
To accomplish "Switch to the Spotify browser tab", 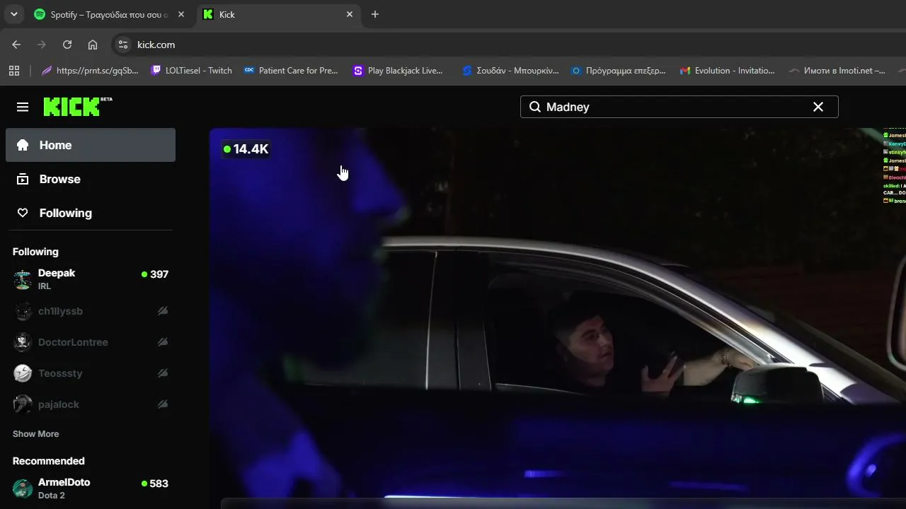I will (x=110, y=14).
